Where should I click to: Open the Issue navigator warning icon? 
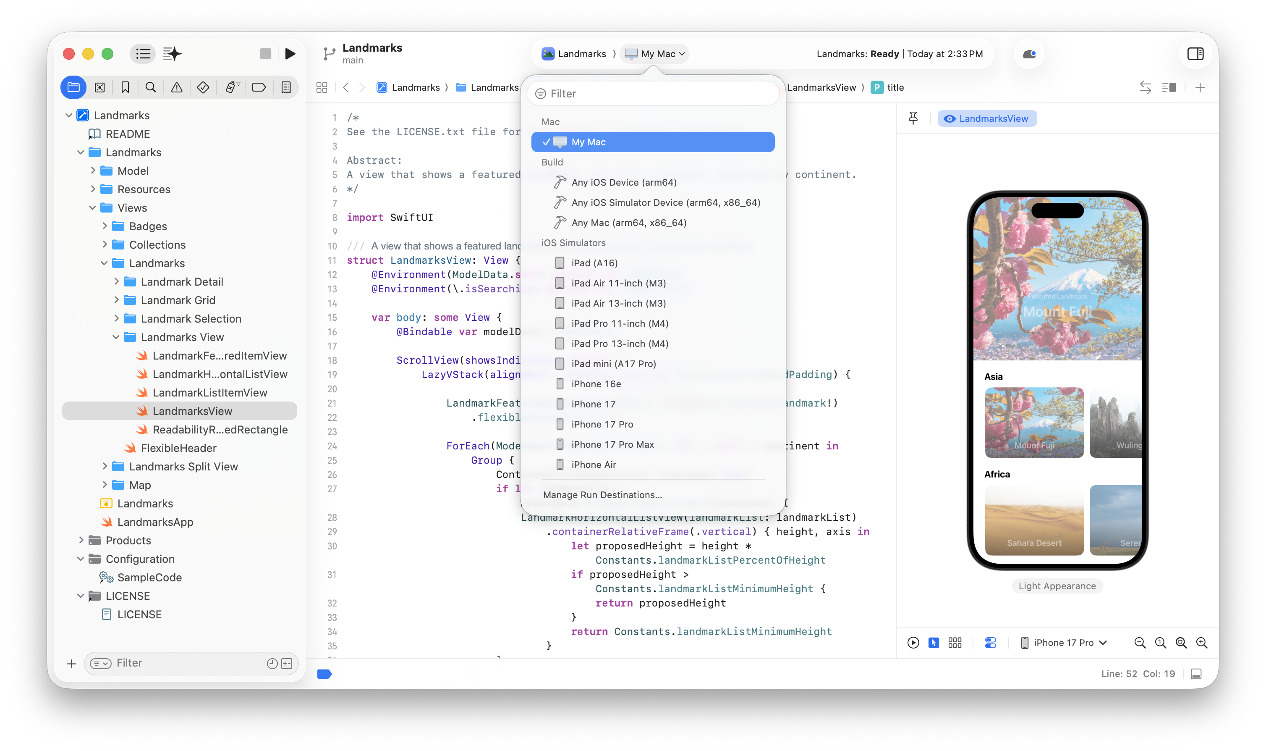(x=177, y=87)
